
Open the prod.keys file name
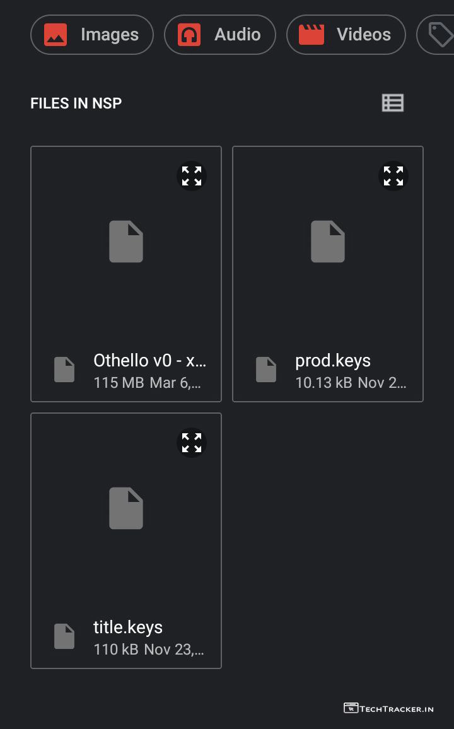coord(333,361)
